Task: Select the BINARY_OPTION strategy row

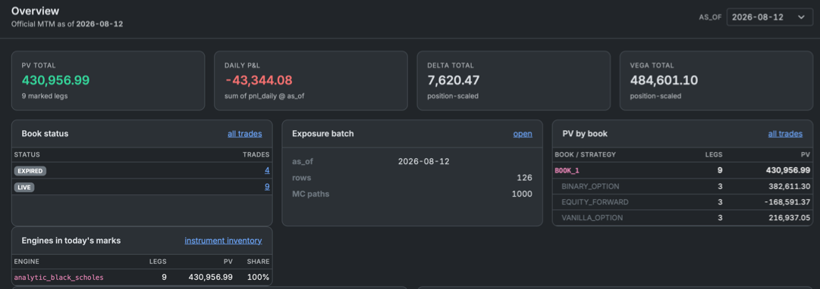Action: pyautogui.click(x=683, y=186)
